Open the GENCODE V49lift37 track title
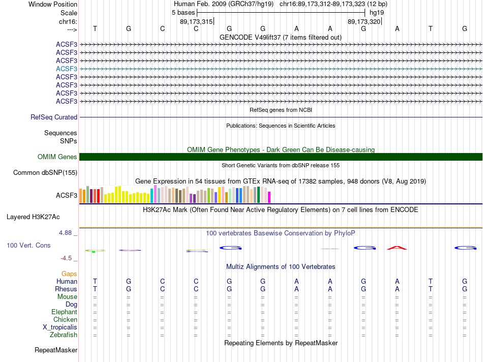The image size is (483, 362). [280, 37]
